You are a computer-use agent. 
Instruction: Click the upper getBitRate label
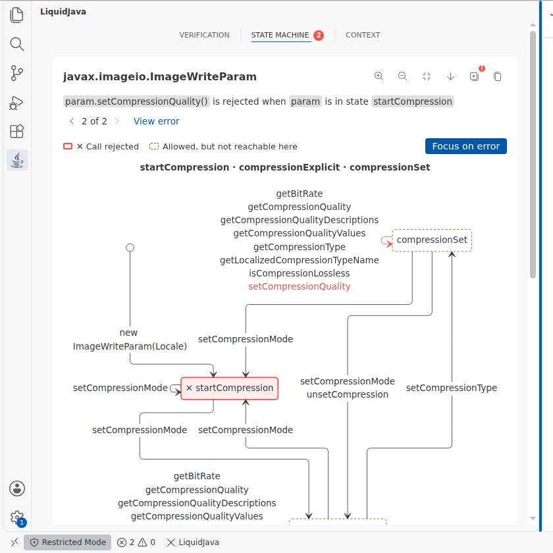tap(299, 194)
